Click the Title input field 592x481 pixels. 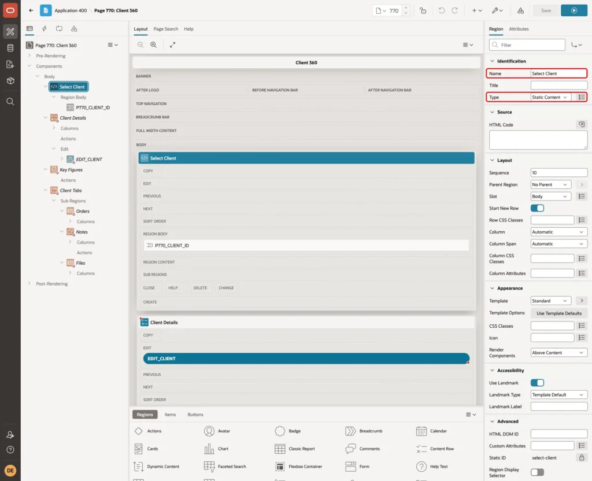click(x=559, y=86)
